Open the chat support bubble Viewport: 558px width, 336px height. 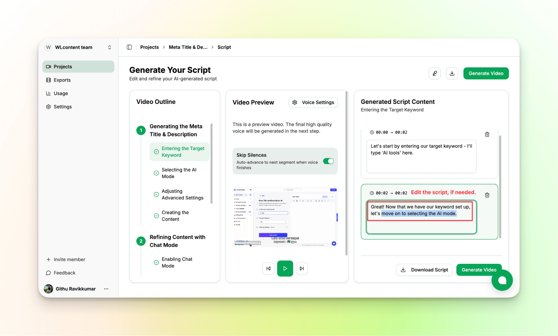pos(502,280)
